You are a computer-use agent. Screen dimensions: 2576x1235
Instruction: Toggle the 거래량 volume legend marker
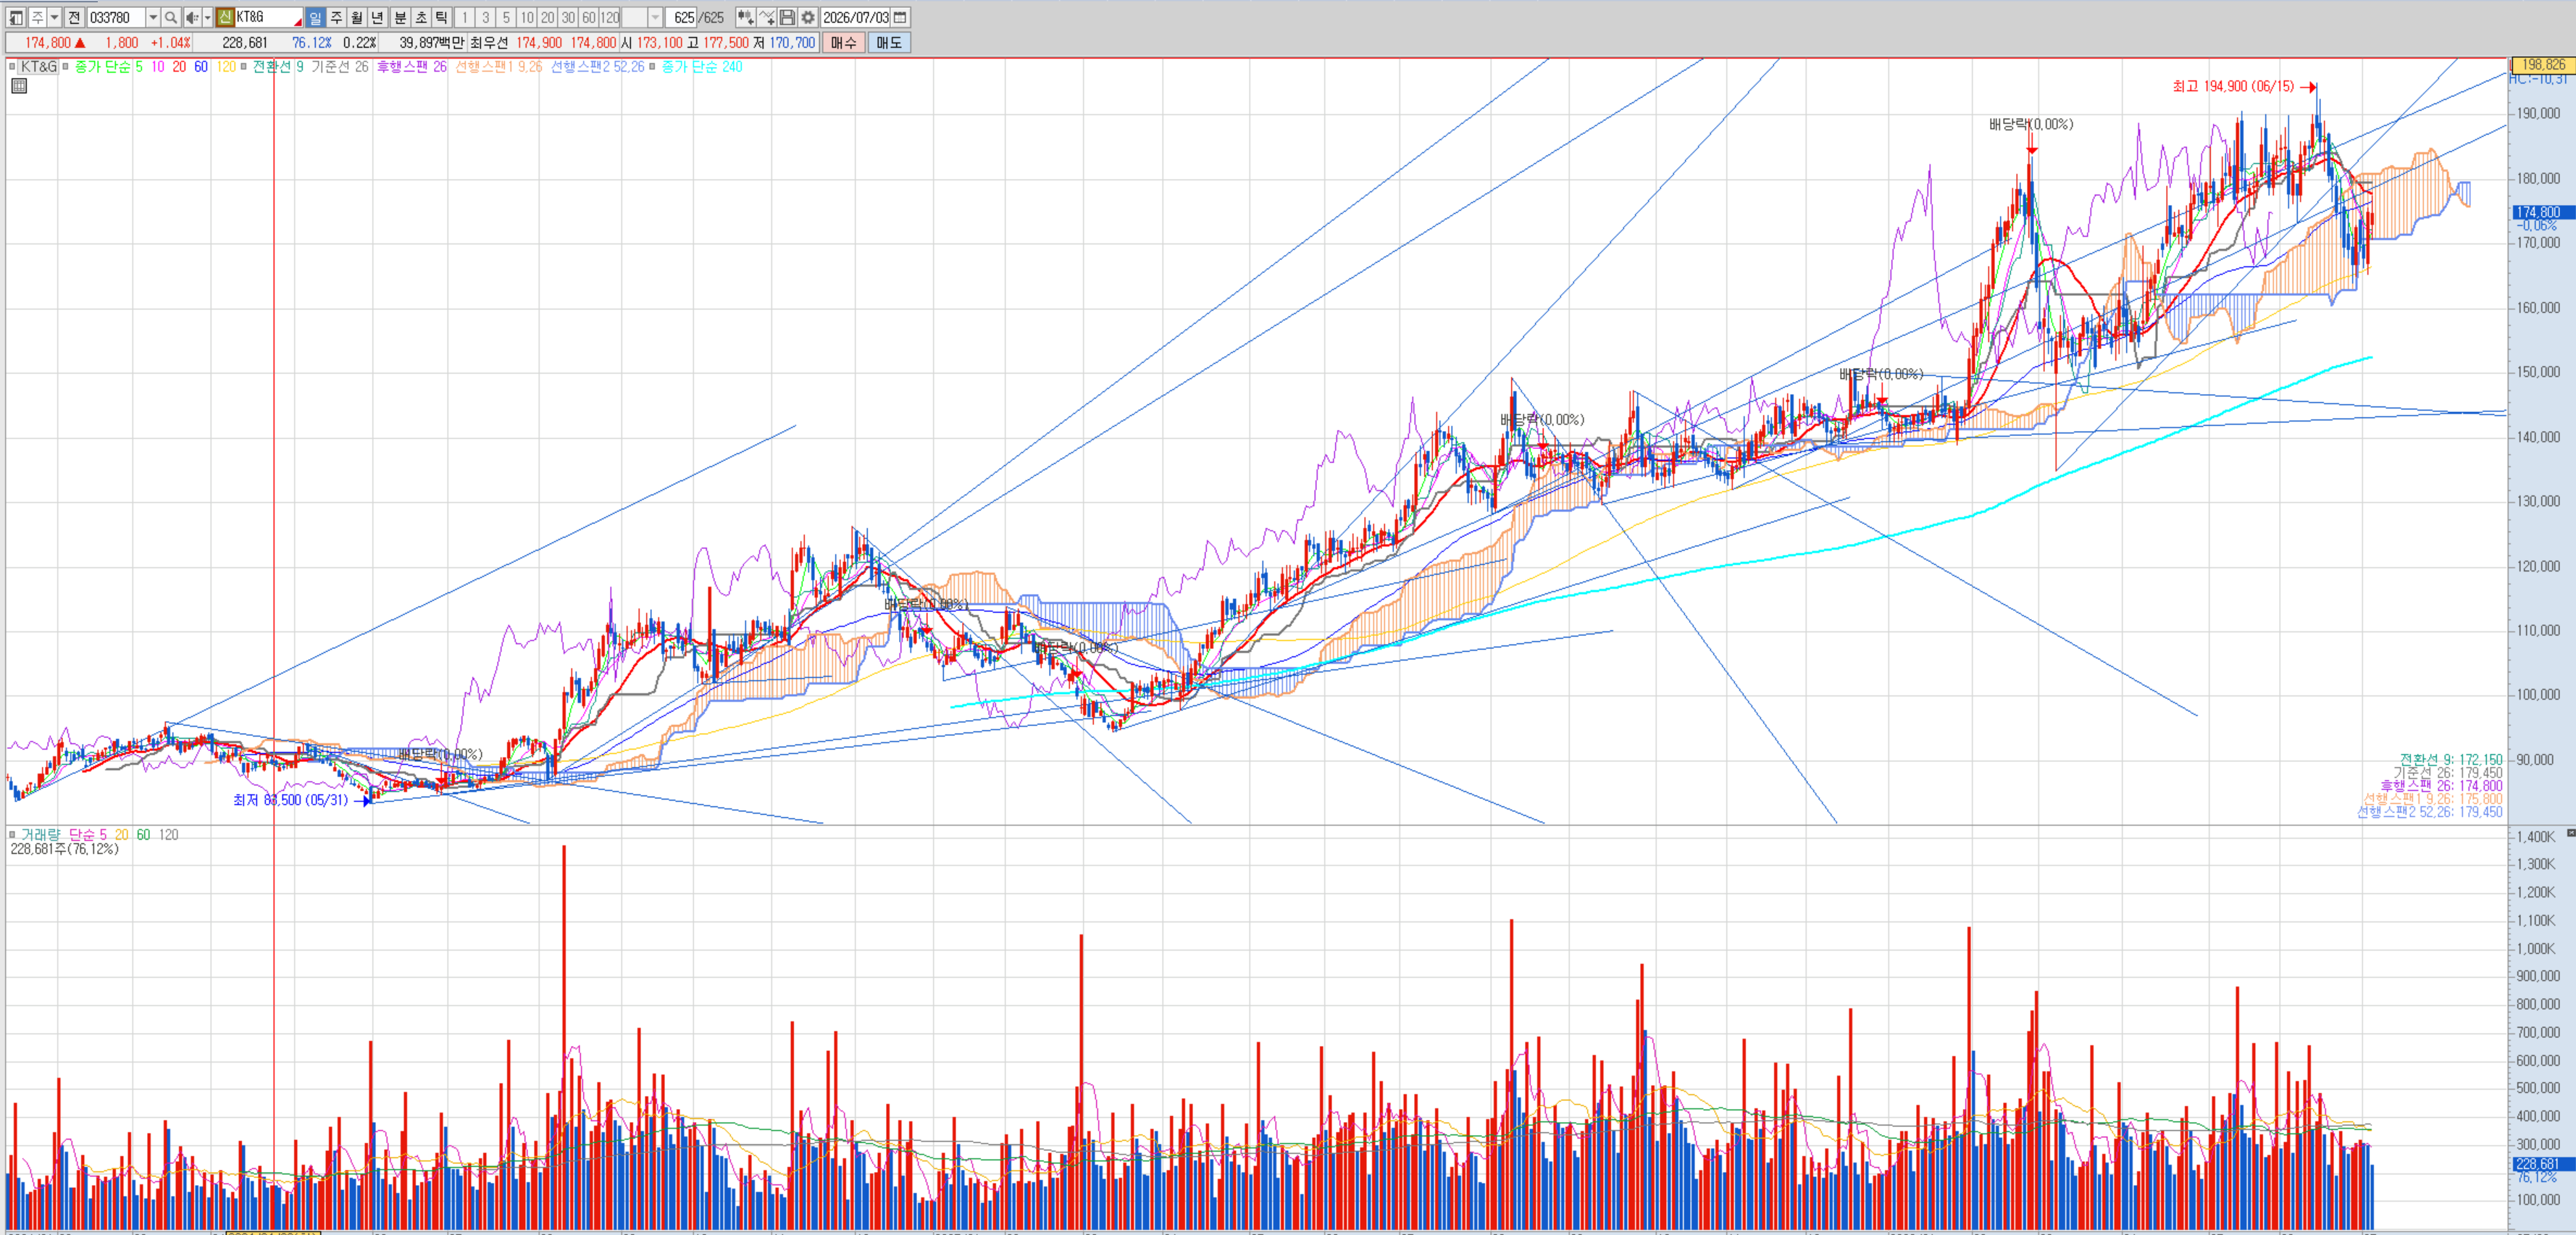[x=12, y=835]
